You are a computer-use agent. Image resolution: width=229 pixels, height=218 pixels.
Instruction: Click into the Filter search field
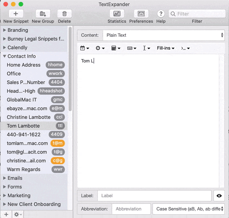(197, 14)
